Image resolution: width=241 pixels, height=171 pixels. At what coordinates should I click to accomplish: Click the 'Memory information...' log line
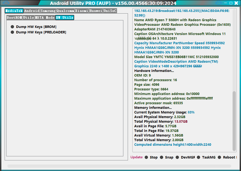click(x=153, y=107)
